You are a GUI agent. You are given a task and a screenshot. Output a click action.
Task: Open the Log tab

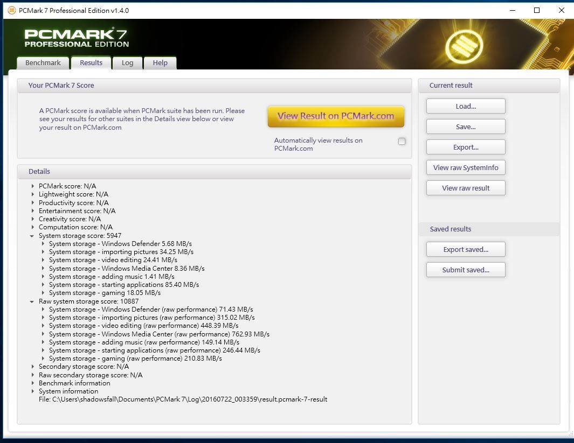pos(127,63)
